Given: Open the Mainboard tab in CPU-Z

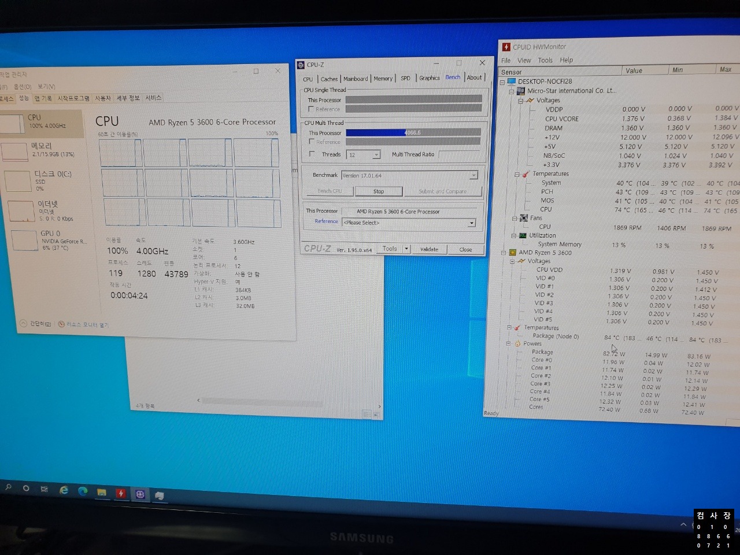Looking at the screenshot, I should pyautogui.click(x=356, y=79).
